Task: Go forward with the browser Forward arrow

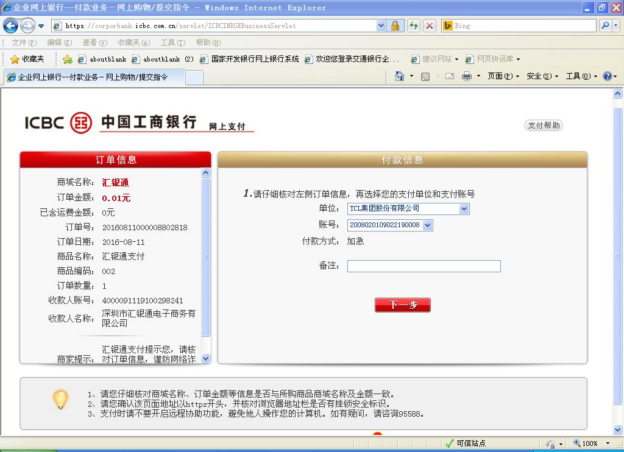Action: (27, 26)
